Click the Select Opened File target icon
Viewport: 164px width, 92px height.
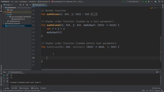(20, 5)
